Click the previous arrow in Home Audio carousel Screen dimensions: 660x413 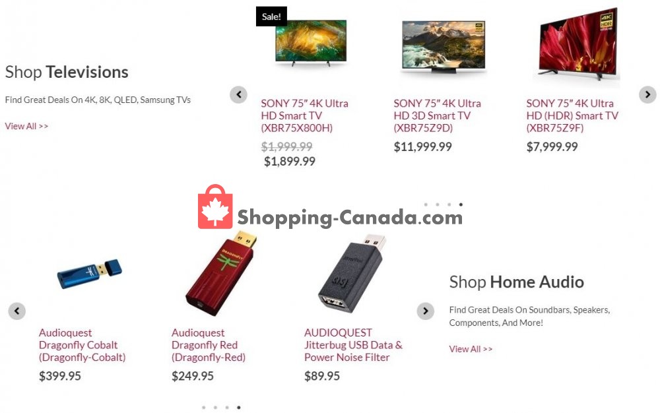click(17, 311)
